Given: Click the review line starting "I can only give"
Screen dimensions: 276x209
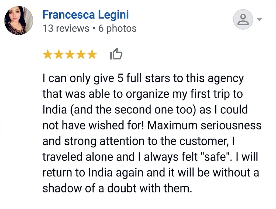Looking at the screenshot, I should [x=143, y=79].
